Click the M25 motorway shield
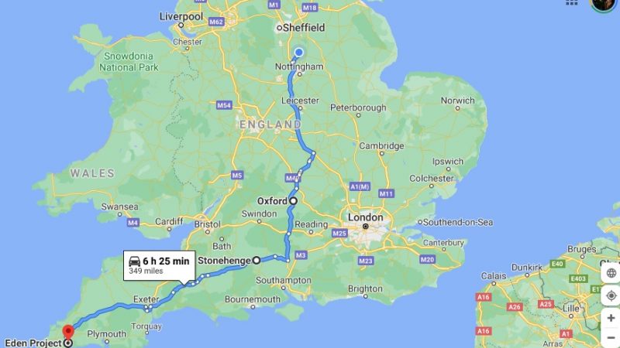This screenshot has height=348, width=620. pyautogui.click(x=339, y=234)
